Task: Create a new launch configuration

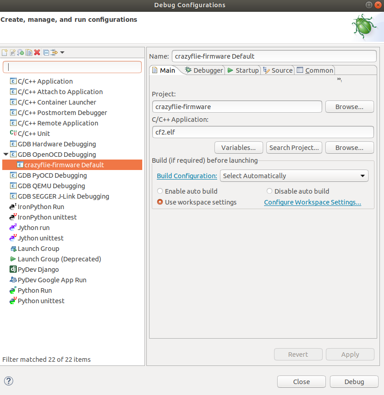Action: point(5,52)
